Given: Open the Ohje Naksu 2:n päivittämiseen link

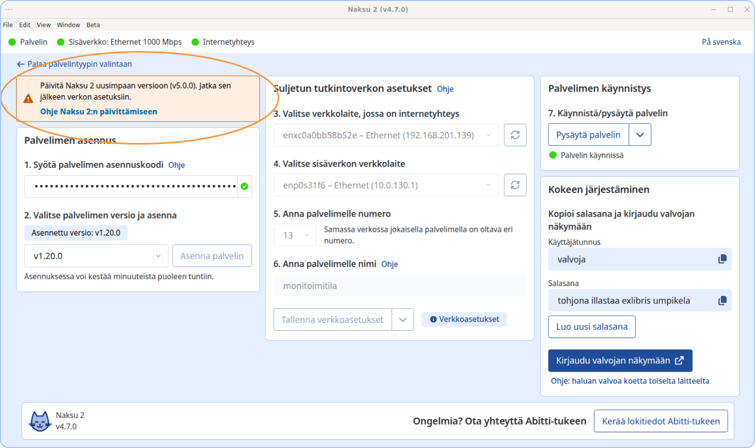Looking at the screenshot, I should pyautogui.click(x=98, y=111).
